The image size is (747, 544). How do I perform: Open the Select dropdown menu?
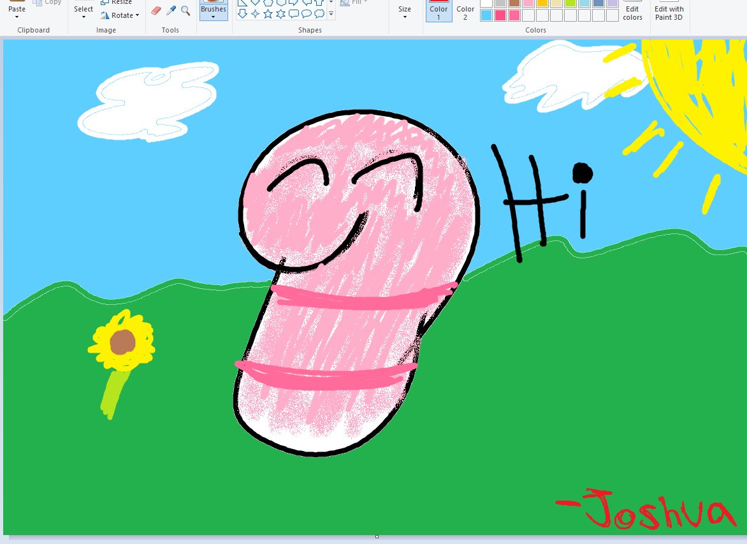coord(83,17)
